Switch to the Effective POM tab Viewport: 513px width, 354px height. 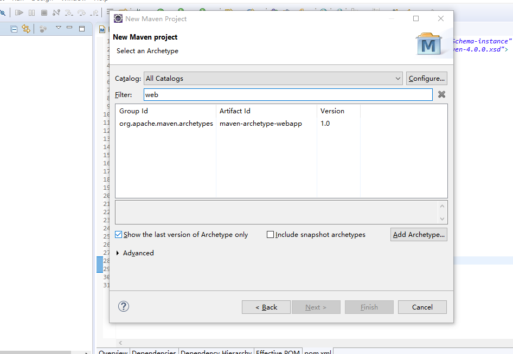click(278, 352)
